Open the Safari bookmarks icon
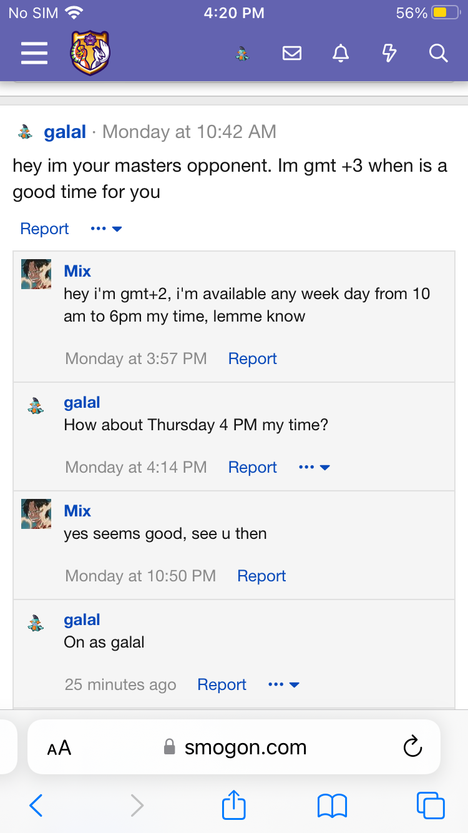The height and width of the screenshot is (833, 468). (x=332, y=806)
